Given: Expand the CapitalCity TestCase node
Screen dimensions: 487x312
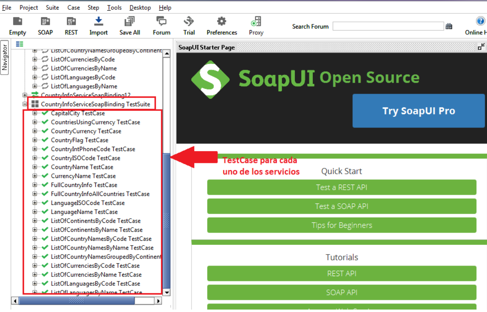Looking at the screenshot, I should point(34,113).
